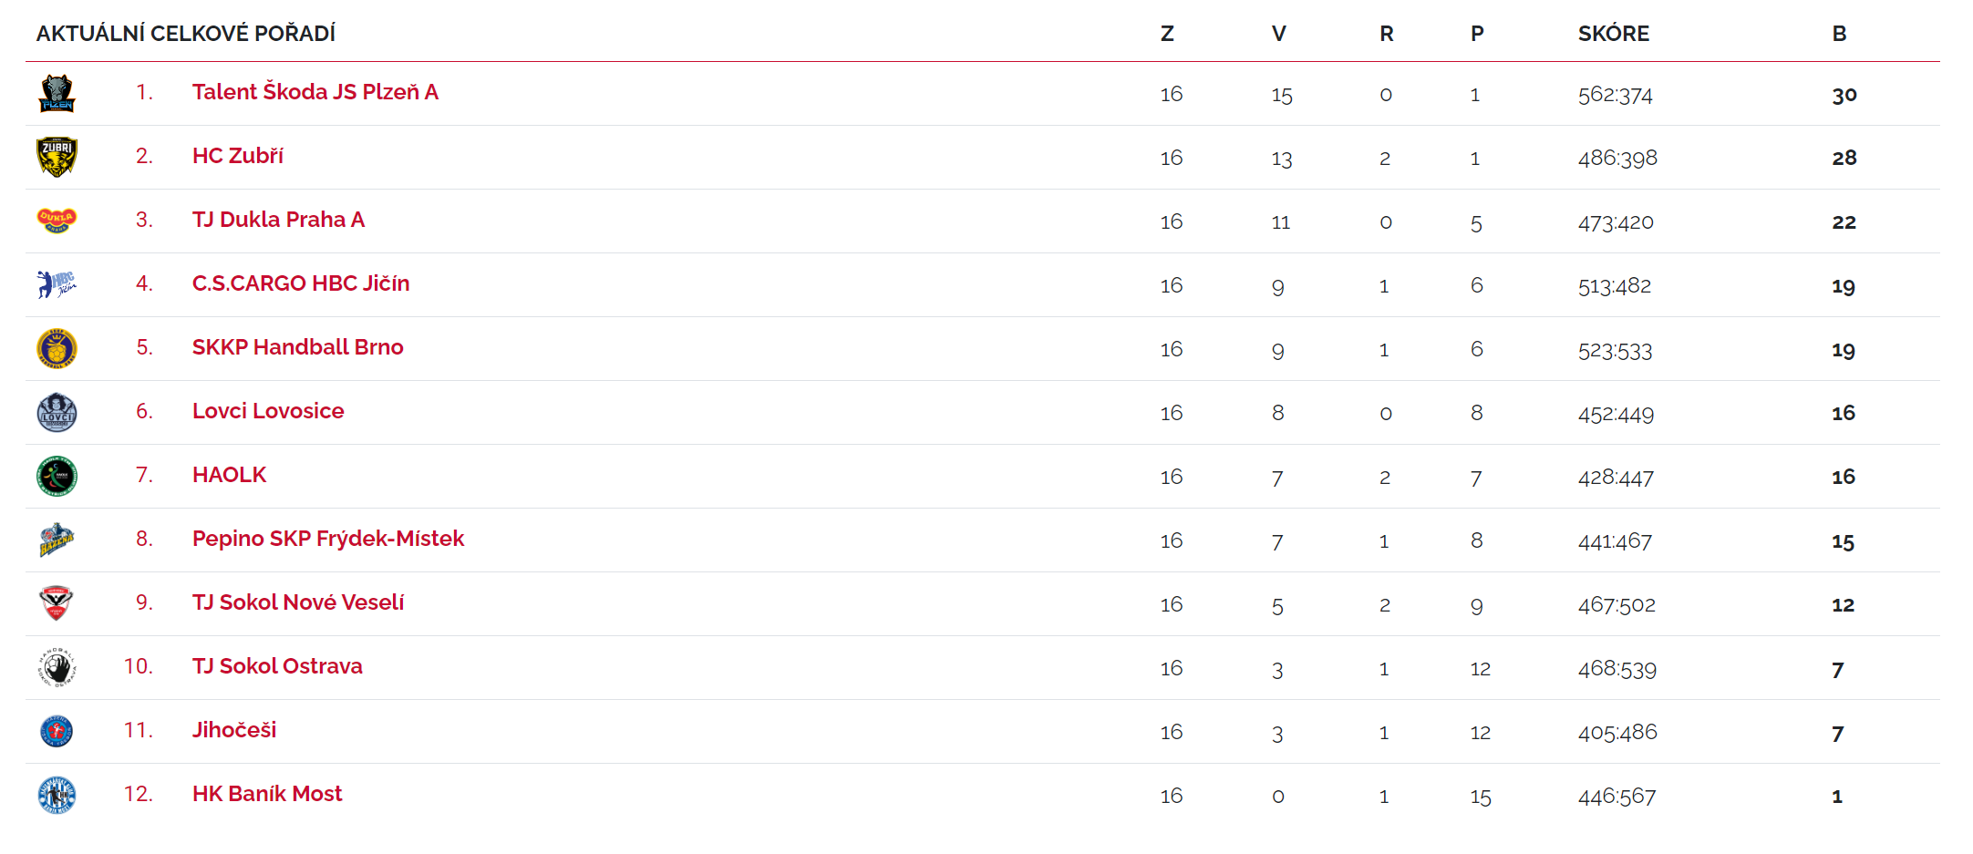The height and width of the screenshot is (854, 1973).
Task: Select the HBC Jičín team logo
Action: pos(57,284)
